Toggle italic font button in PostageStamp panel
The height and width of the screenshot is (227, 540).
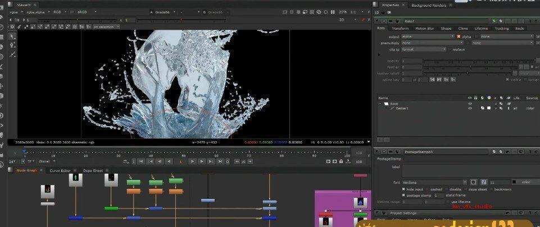point(483,182)
